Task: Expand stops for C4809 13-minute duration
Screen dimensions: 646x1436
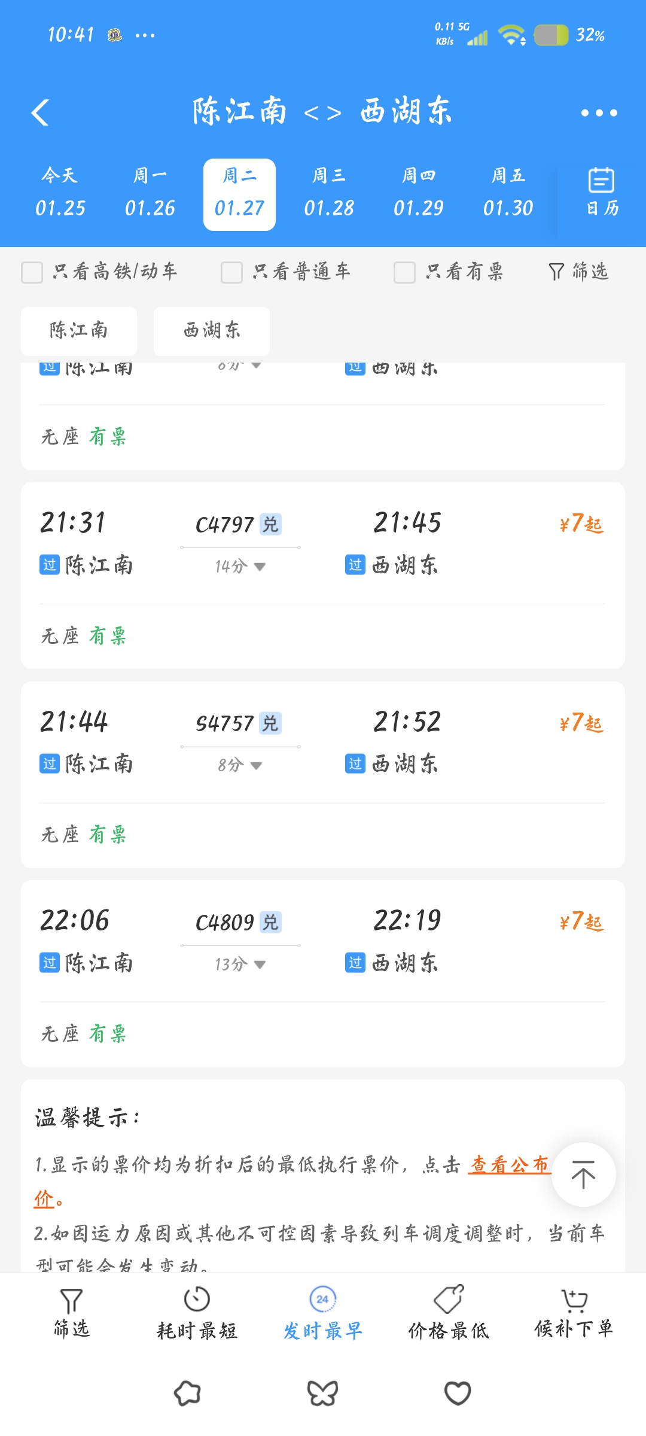Action: click(x=259, y=965)
